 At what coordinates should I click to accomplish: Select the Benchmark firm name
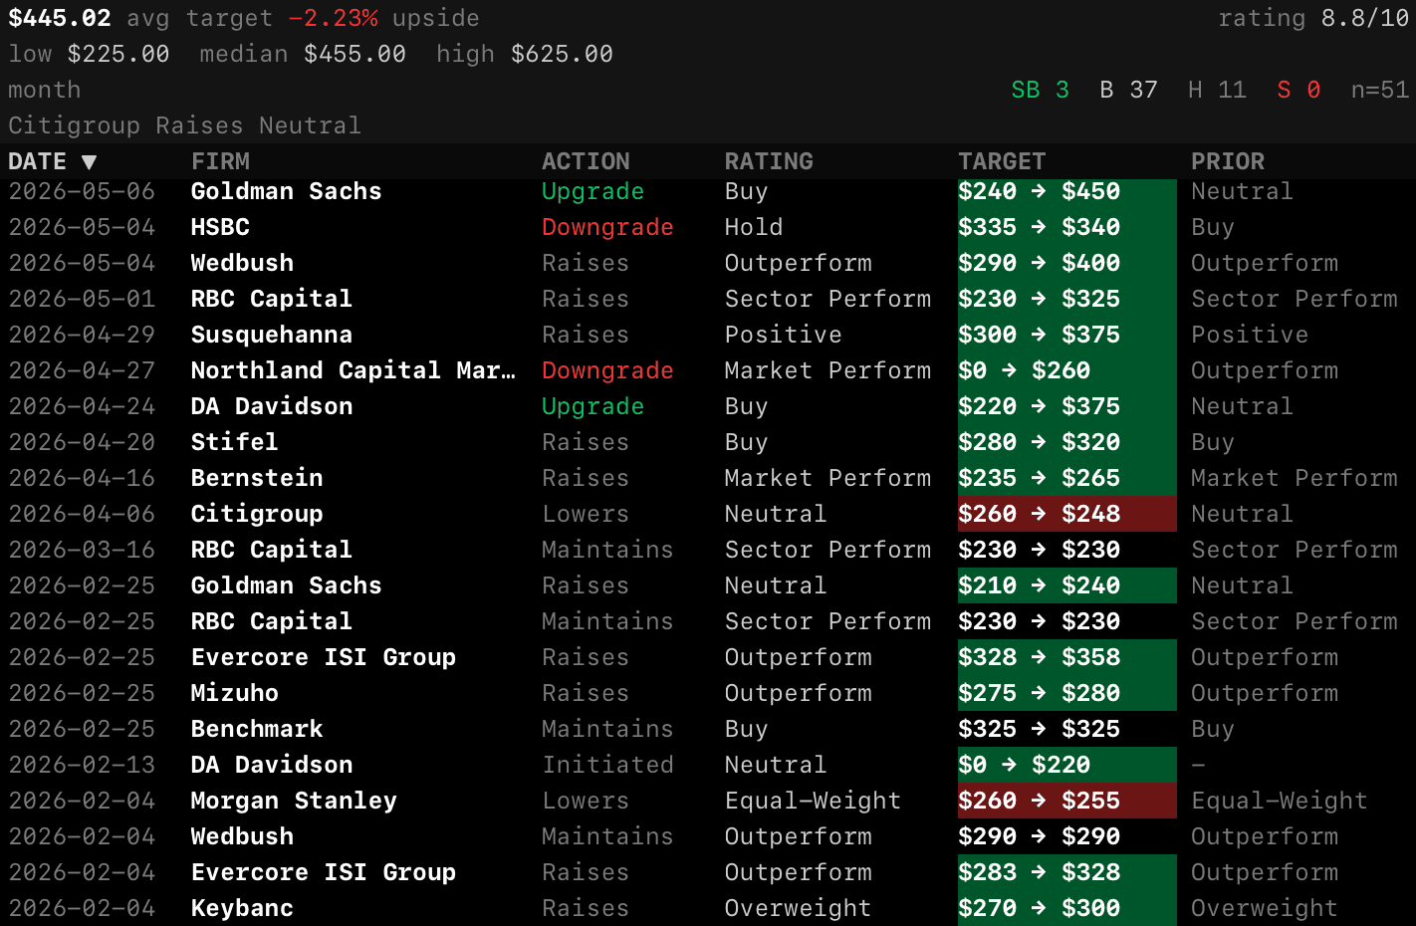click(x=257, y=729)
